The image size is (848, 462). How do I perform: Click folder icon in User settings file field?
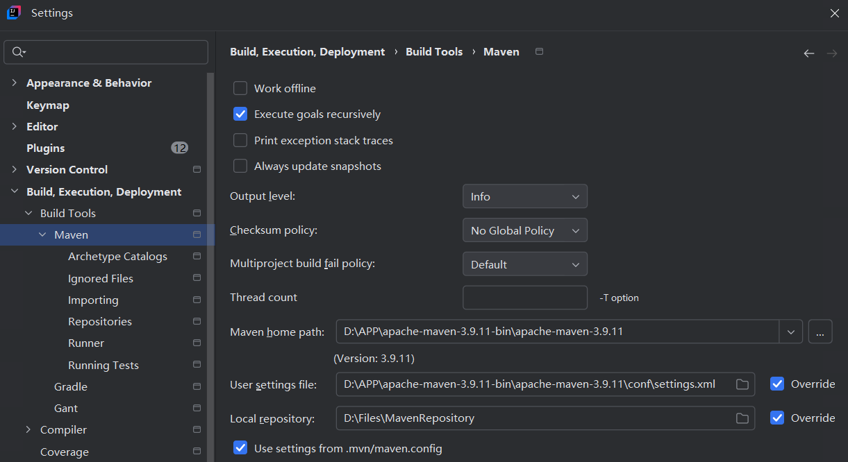point(742,384)
